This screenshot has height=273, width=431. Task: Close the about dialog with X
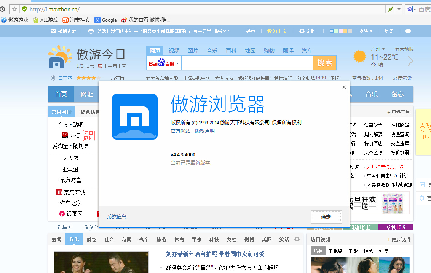pos(344,87)
